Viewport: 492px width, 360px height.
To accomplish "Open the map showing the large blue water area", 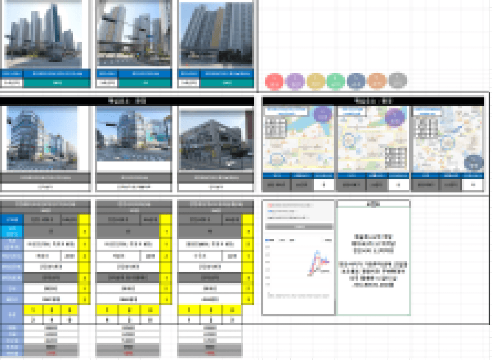I will tap(298, 138).
